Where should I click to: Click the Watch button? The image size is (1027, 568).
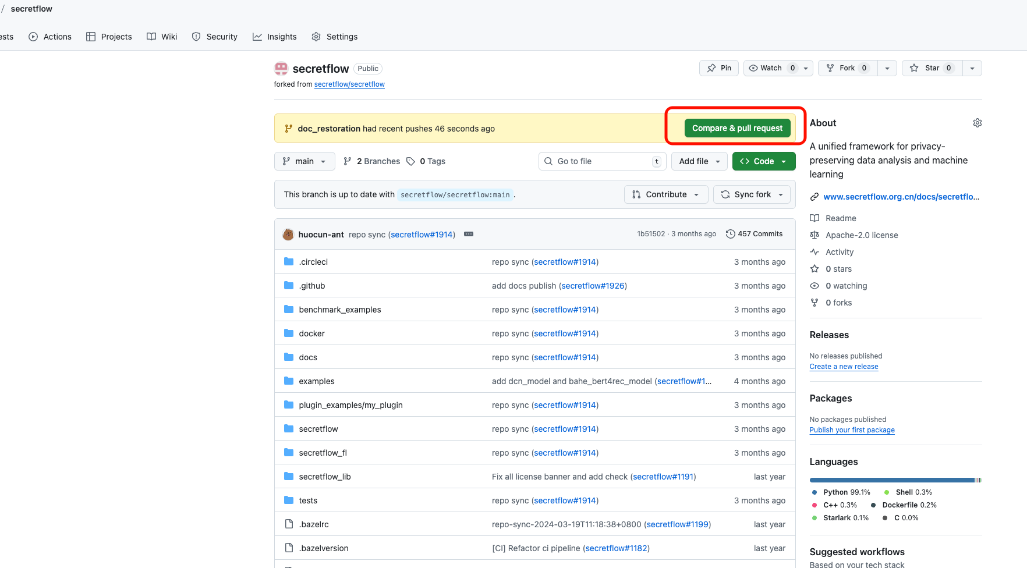[771, 68]
